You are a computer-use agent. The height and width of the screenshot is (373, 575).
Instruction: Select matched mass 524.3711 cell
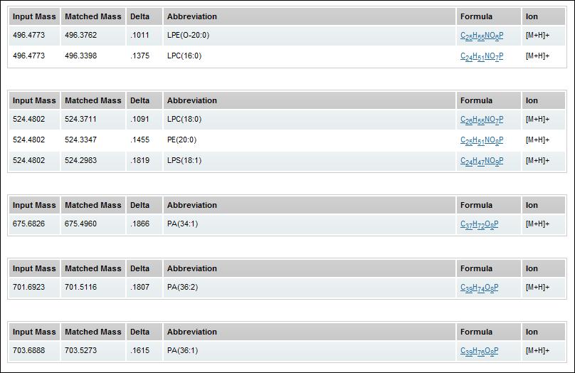(80, 119)
